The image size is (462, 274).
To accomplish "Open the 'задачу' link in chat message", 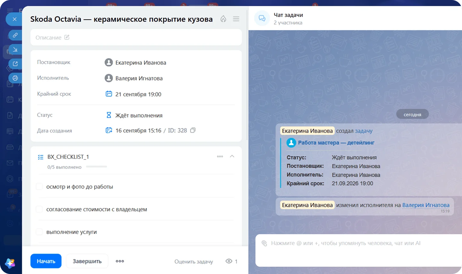I will pos(364,131).
